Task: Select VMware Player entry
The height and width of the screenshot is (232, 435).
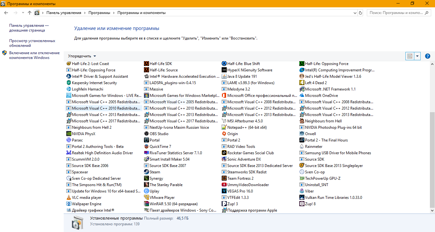Action: 159,198
